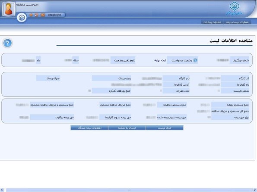Click the ارسال به شعبه button
This screenshot has height=192, width=257.
point(127,128)
